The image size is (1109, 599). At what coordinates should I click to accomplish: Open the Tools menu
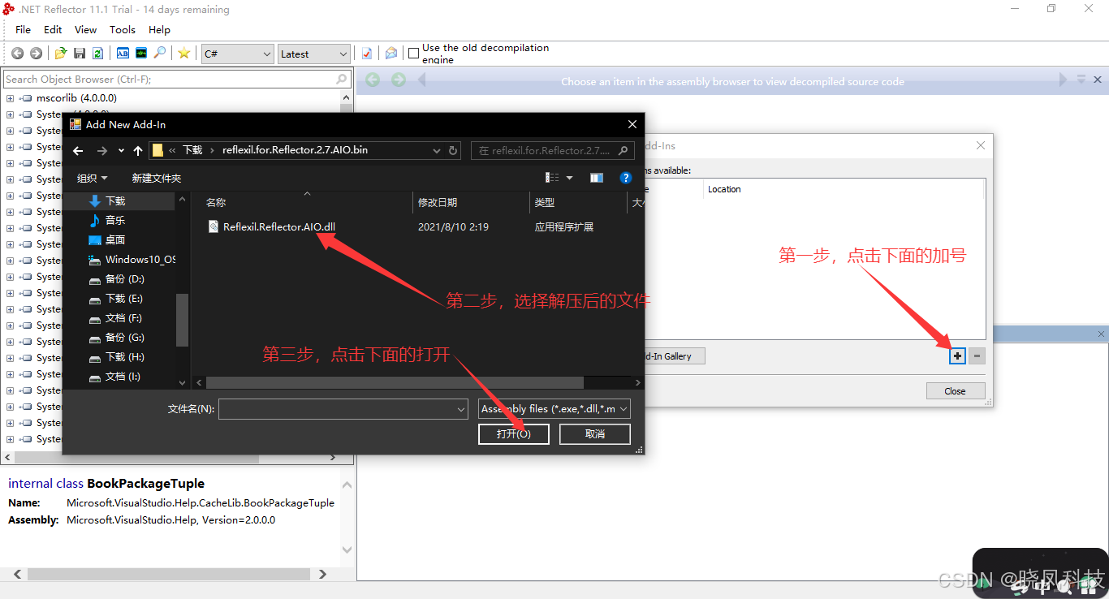[123, 29]
